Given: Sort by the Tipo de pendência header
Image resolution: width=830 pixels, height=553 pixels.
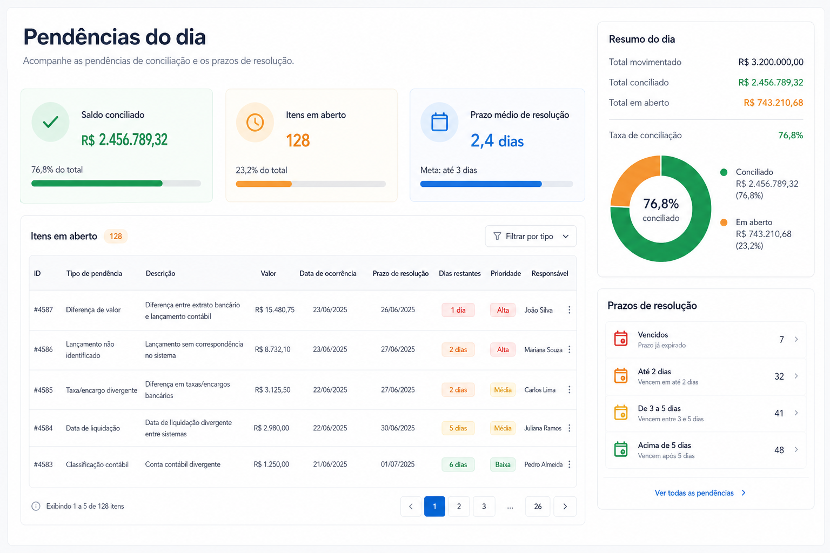Looking at the screenshot, I should 94,273.
